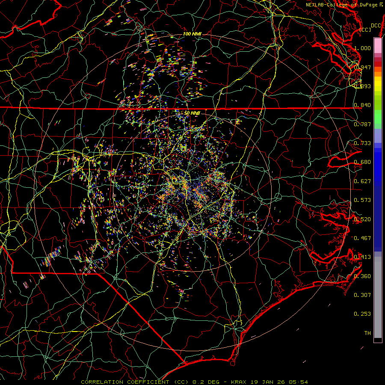385x385 pixels.
Task: Click the 100 NMI range ring label
Action: 192,34
